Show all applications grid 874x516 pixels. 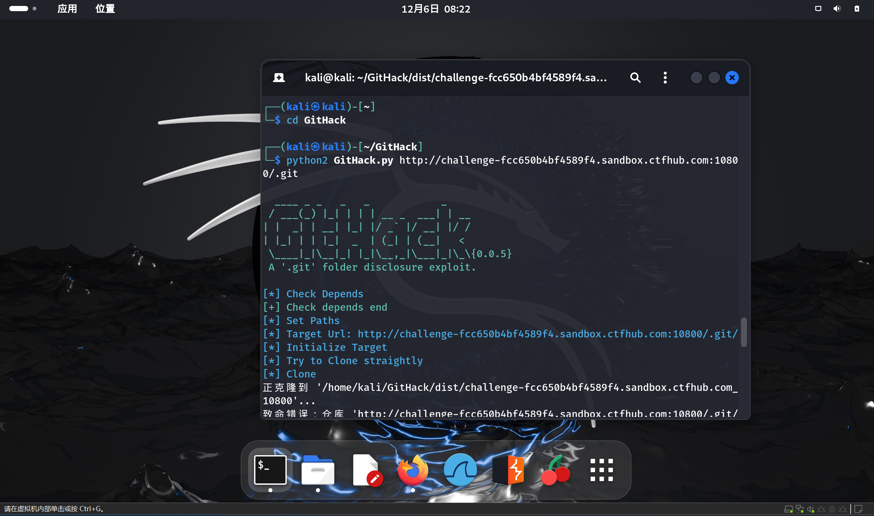click(601, 470)
